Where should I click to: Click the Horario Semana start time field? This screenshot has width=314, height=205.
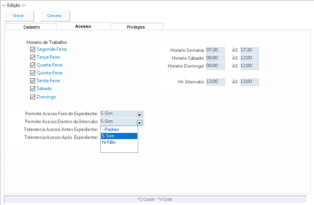point(215,50)
